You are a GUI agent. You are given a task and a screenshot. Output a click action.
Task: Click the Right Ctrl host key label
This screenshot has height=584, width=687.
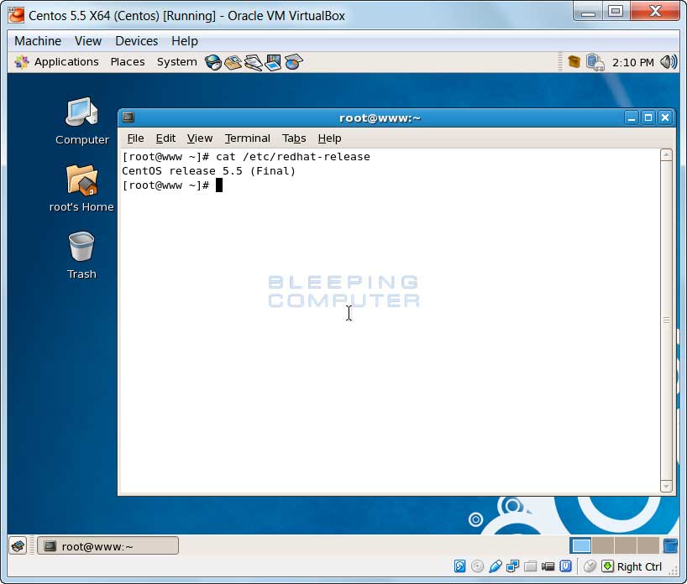pyautogui.click(x=639, y=567)
